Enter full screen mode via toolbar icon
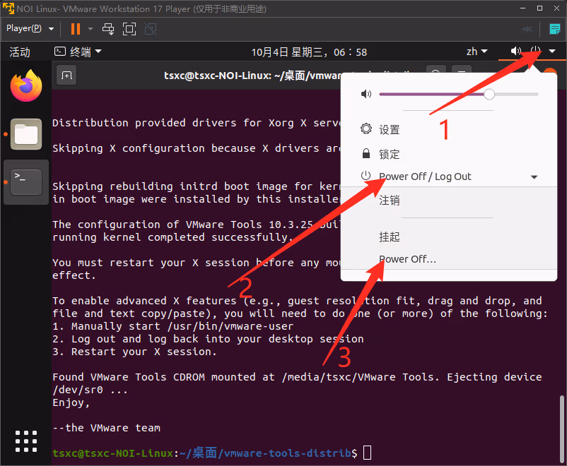This screenshot has height=466, width=567. [129, 29]
